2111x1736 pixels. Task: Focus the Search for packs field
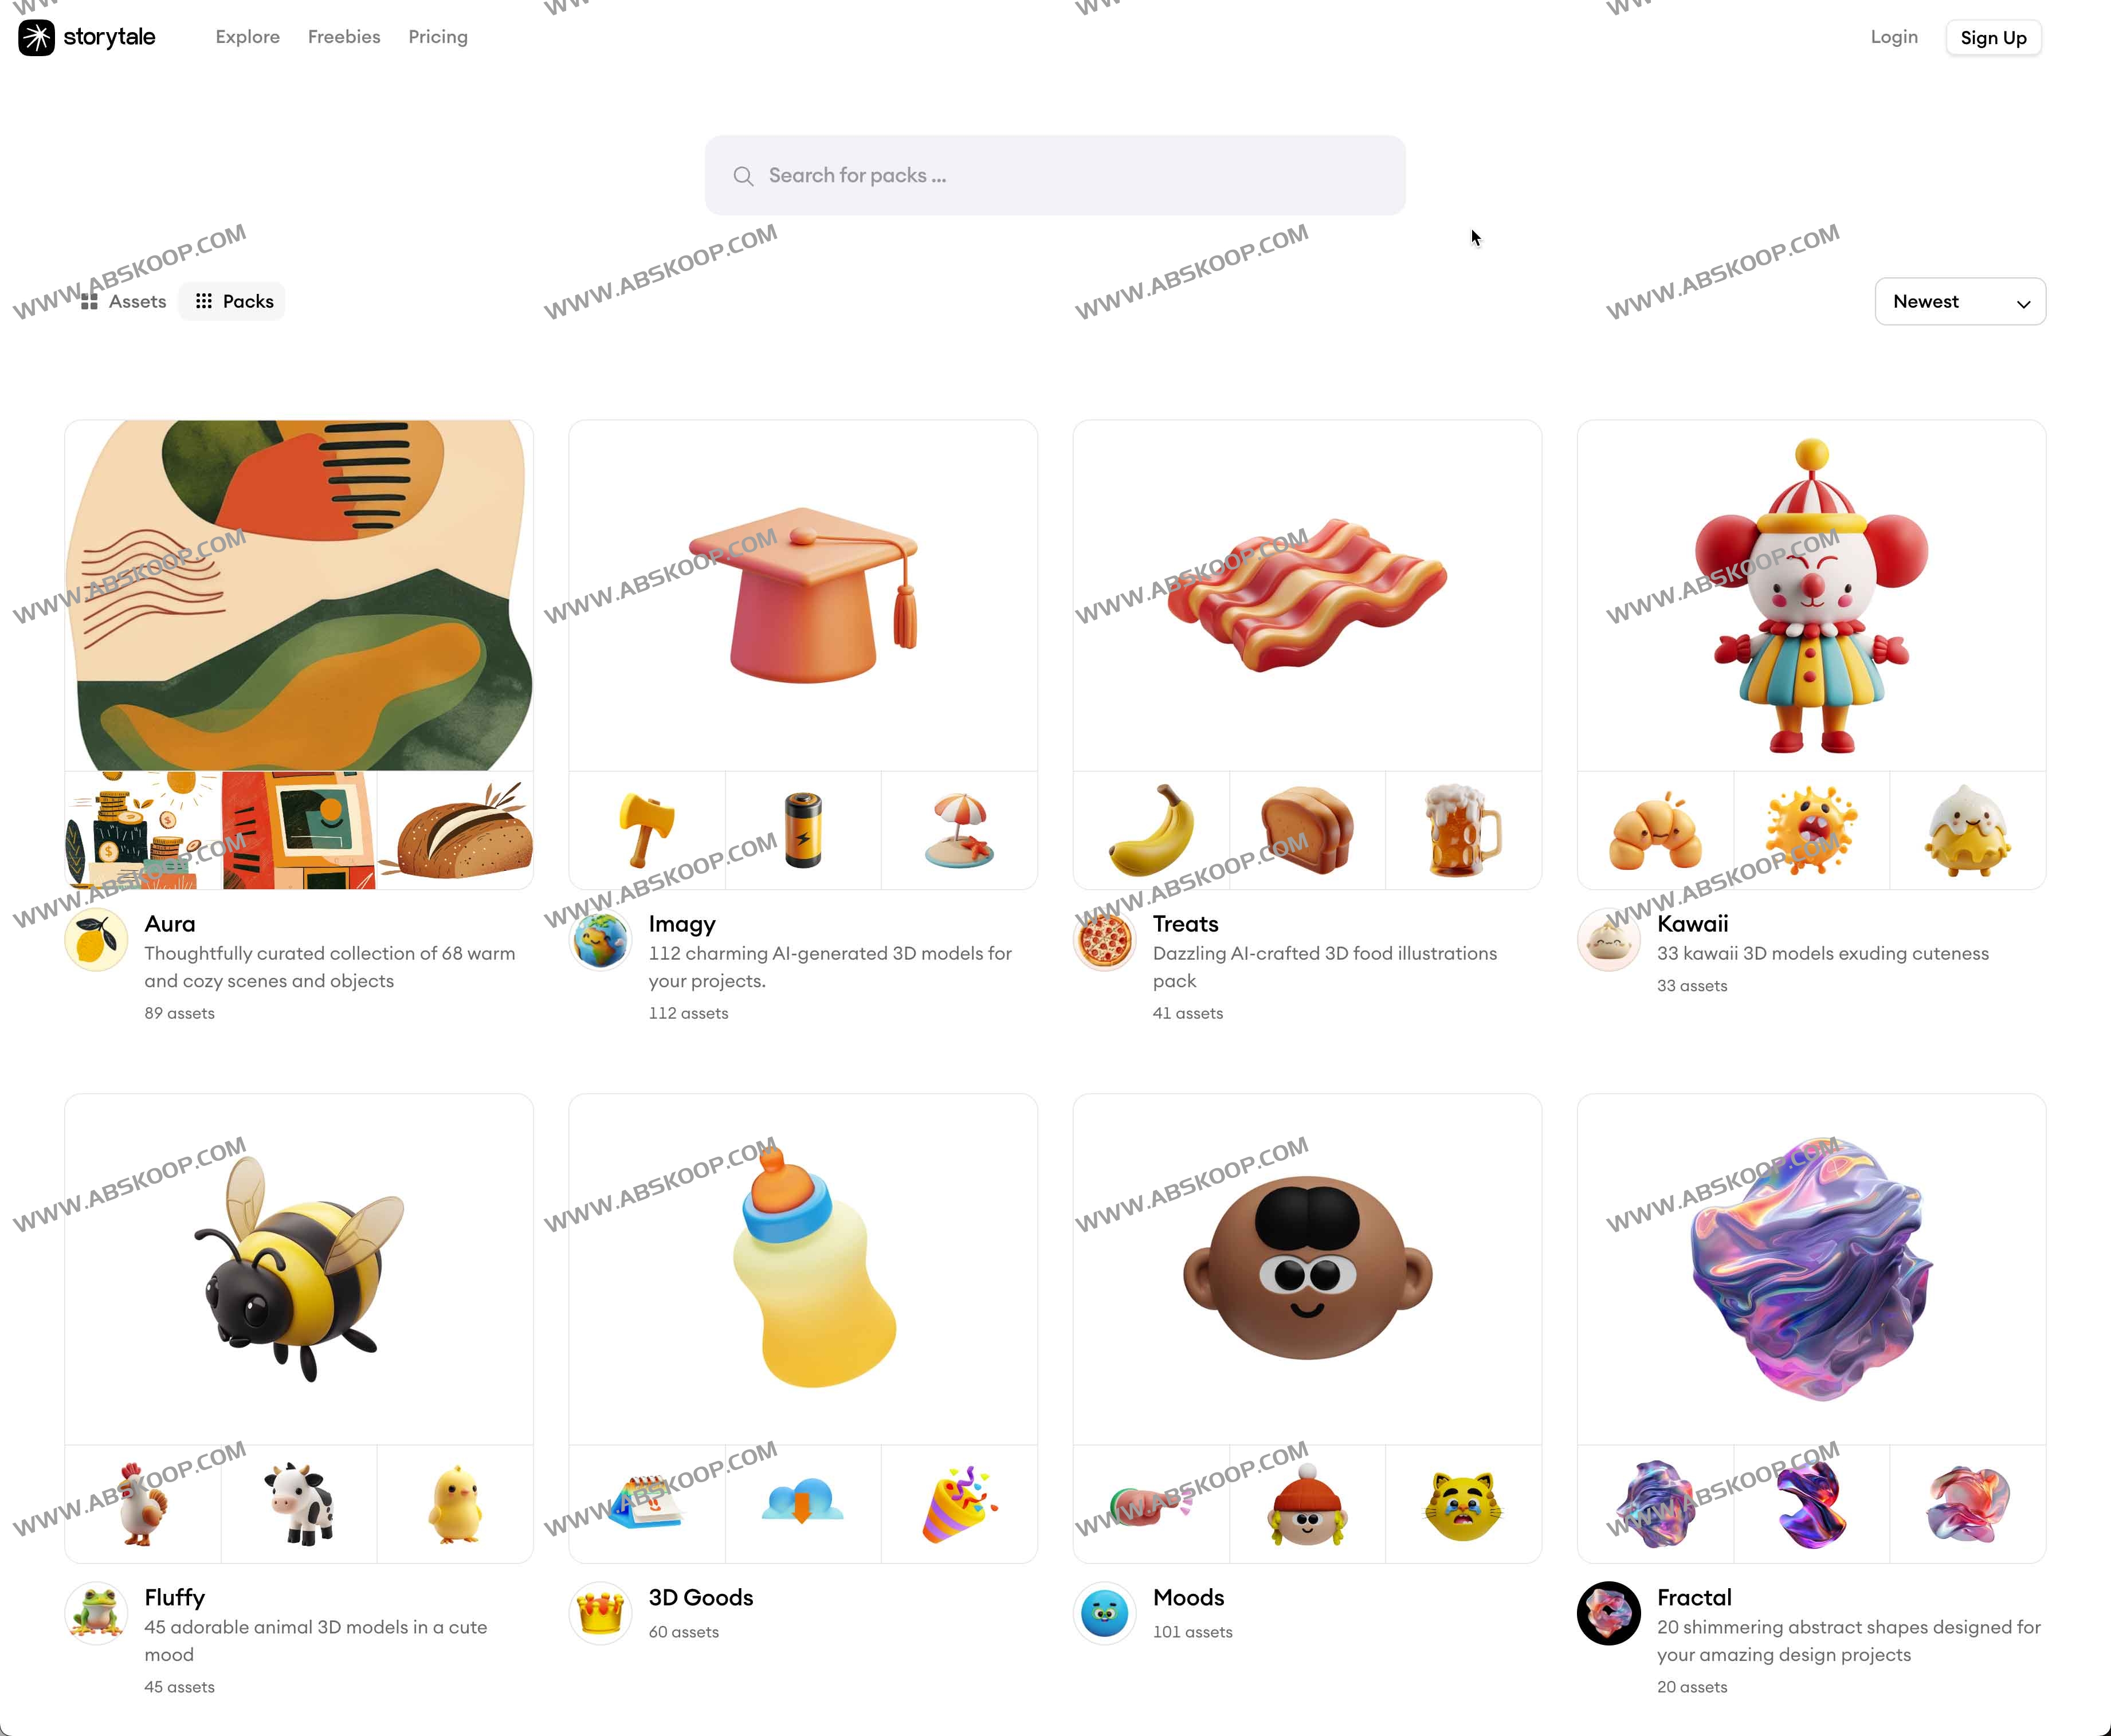coord(1055,175)
